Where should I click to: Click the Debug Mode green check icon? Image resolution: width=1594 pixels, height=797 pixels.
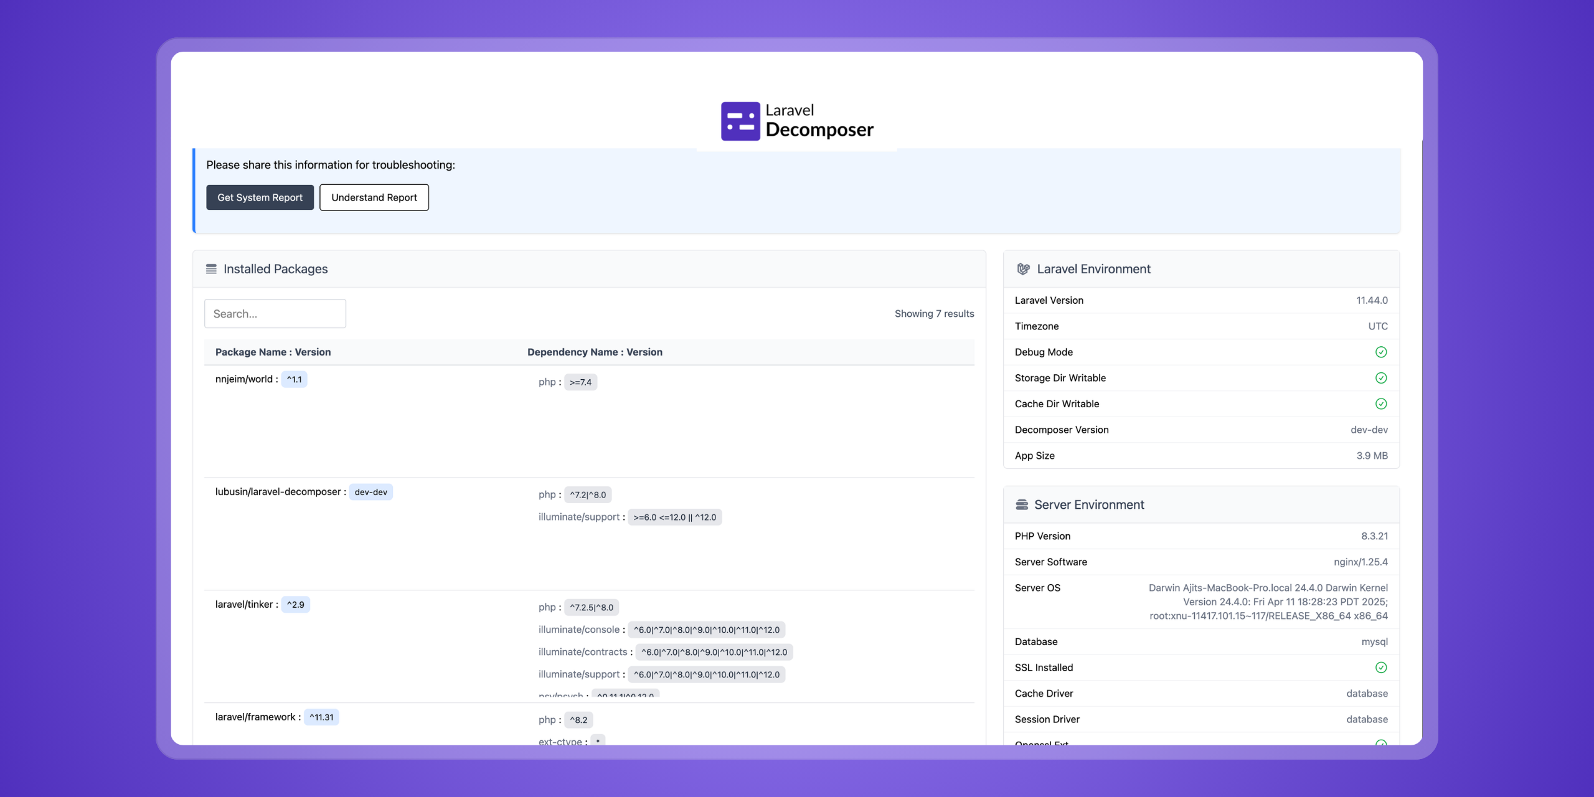[x=1381, y=352]
